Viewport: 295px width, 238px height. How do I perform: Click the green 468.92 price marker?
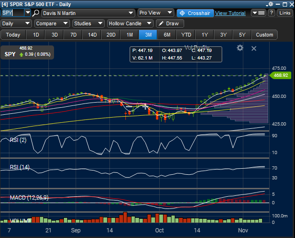coord(281,75)
